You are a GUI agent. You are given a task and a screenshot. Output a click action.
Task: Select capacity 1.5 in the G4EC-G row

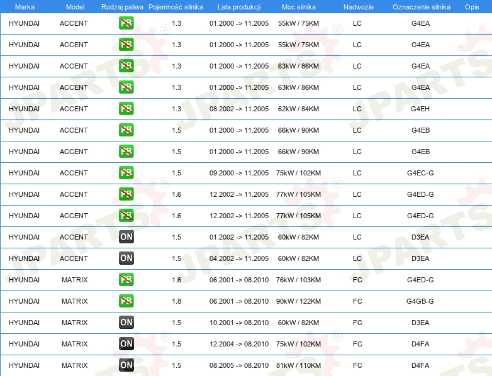176,173
